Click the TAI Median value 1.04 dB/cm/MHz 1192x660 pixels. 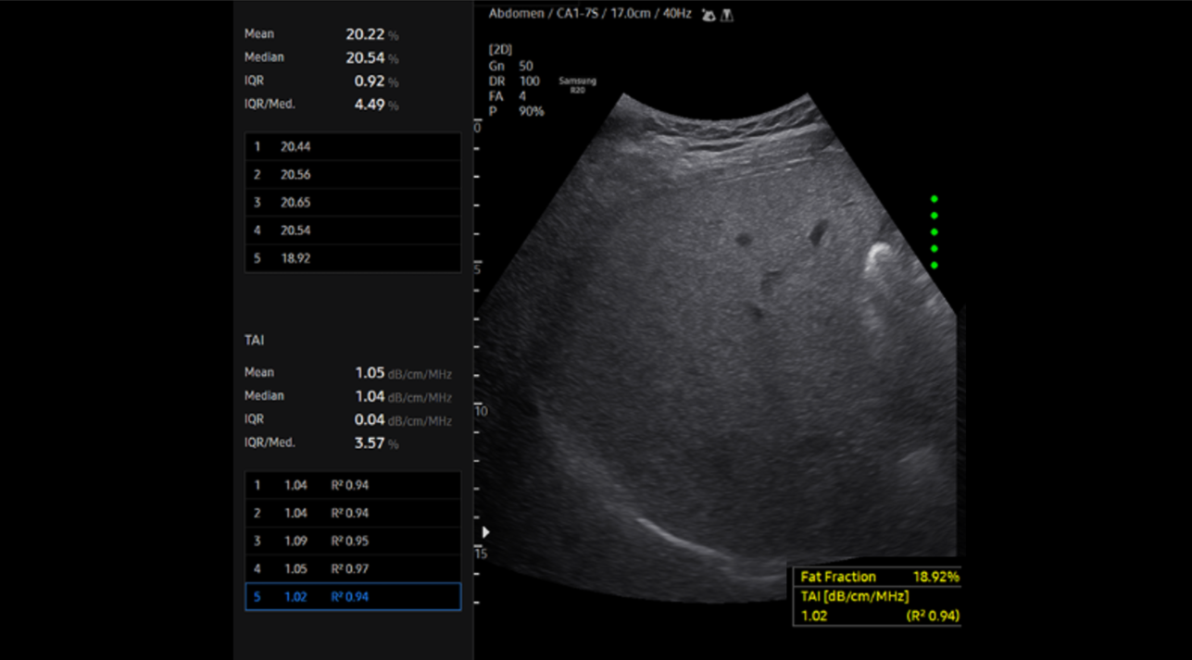click(403, 396)
